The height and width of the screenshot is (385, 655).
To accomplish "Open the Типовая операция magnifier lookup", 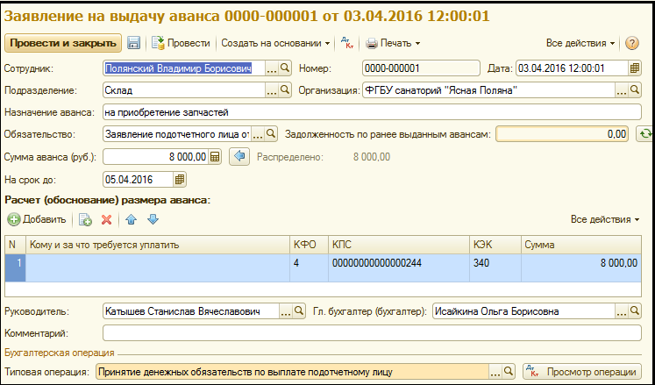I will (509, 372).
